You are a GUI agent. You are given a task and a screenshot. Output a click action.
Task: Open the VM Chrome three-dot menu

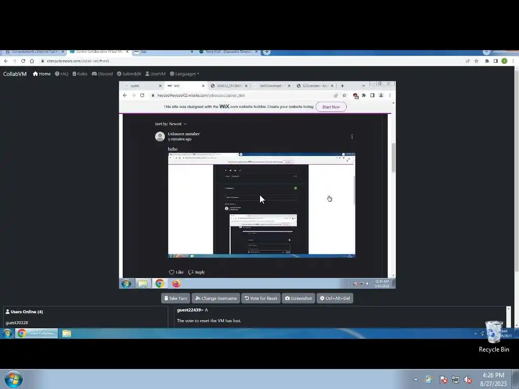(x=390, y=95)
